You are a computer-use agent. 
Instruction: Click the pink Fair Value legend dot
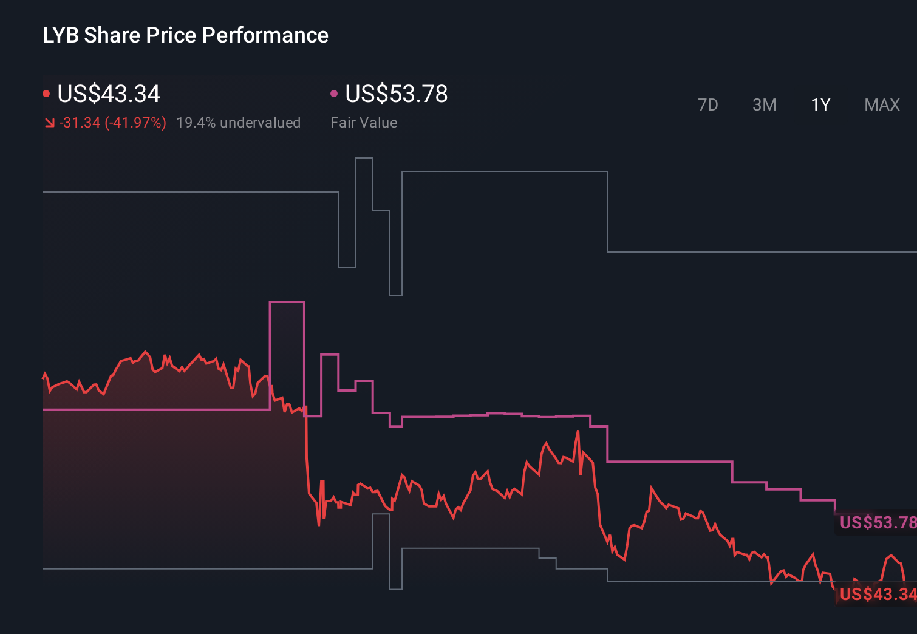pos(333,93)
